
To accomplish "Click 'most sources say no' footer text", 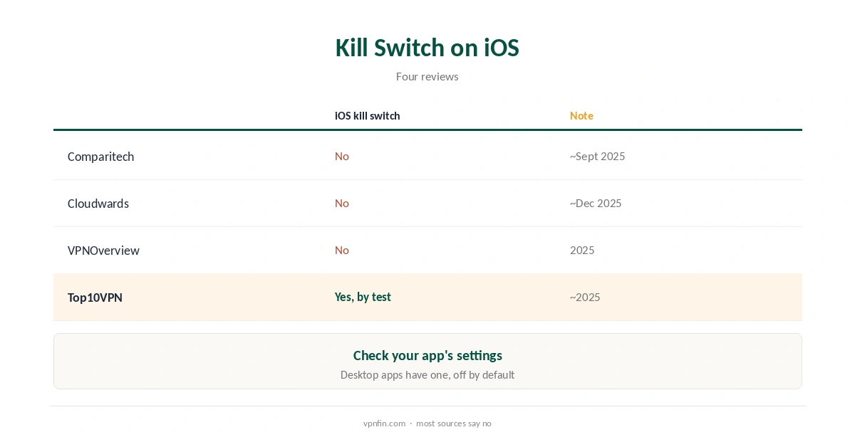I will point(454,423).
